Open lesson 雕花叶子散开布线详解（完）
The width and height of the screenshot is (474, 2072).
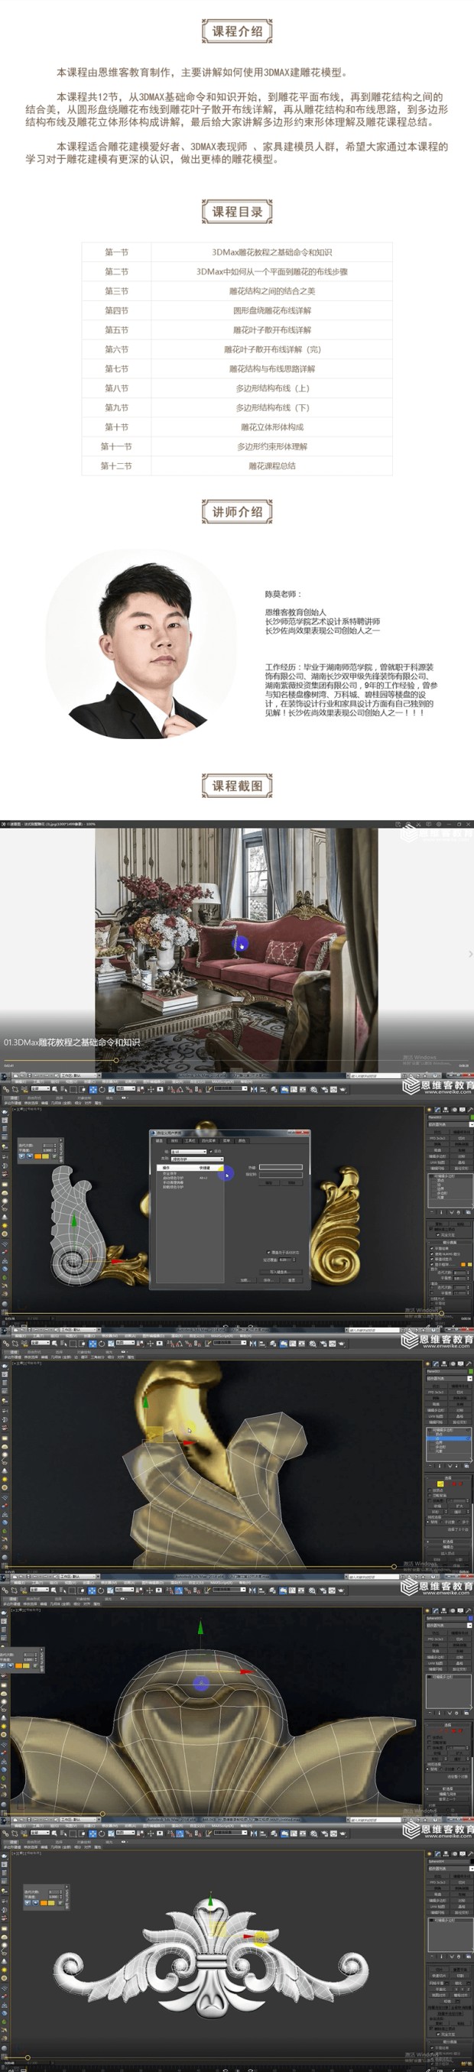coord(271,349)
